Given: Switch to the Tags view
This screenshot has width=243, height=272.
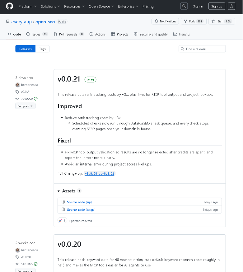Looking at the screenshot, I should 42,49.
